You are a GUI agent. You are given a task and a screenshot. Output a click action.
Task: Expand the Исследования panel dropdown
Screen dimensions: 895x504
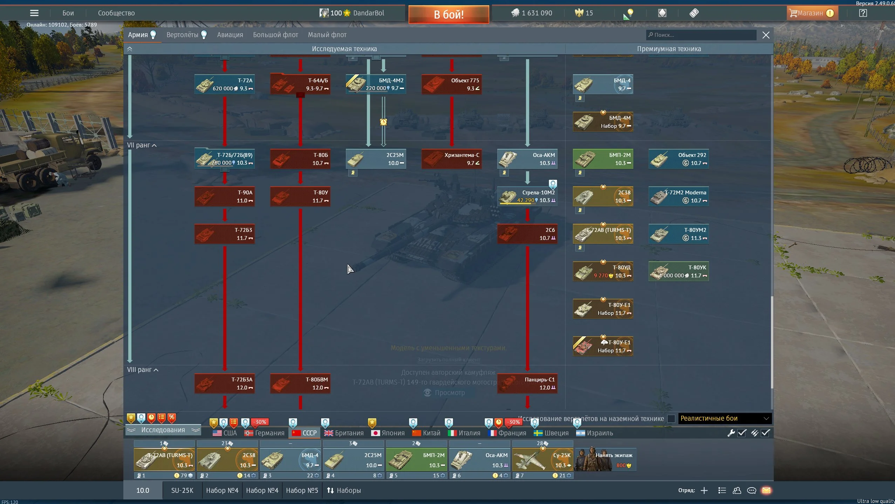point(163,430)
